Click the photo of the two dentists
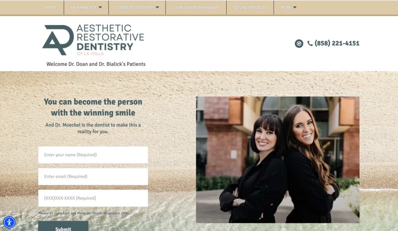Viewport: 398px width, 231px height. coord(278,160)
